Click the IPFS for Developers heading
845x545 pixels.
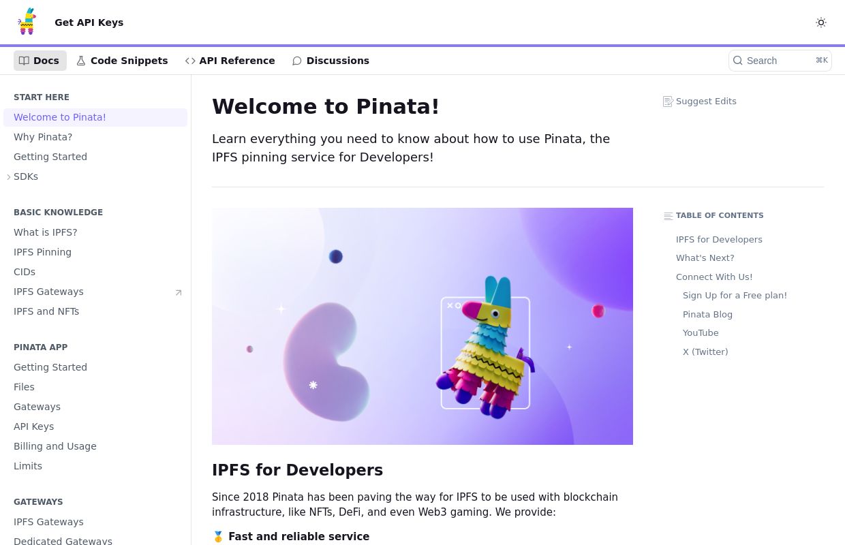297,470
